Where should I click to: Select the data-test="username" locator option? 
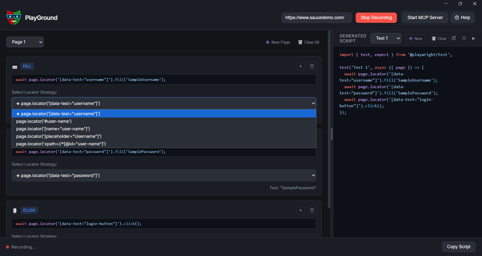coord(164,114)
